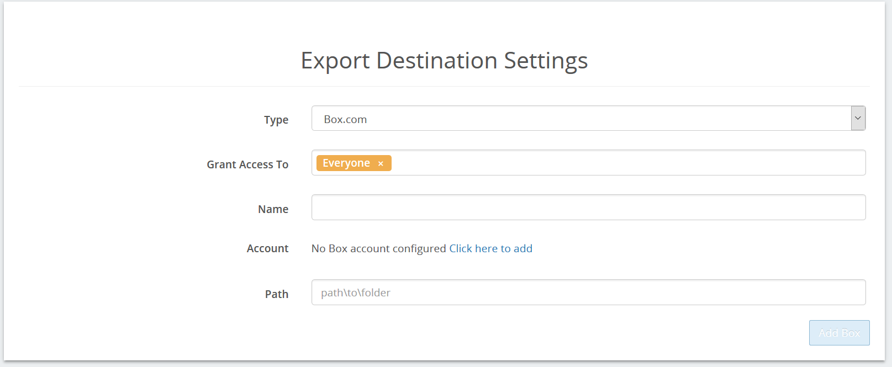Focus the Grant Access To field
The width and height of the screenshot is (892, 367).
pos(588,163)
